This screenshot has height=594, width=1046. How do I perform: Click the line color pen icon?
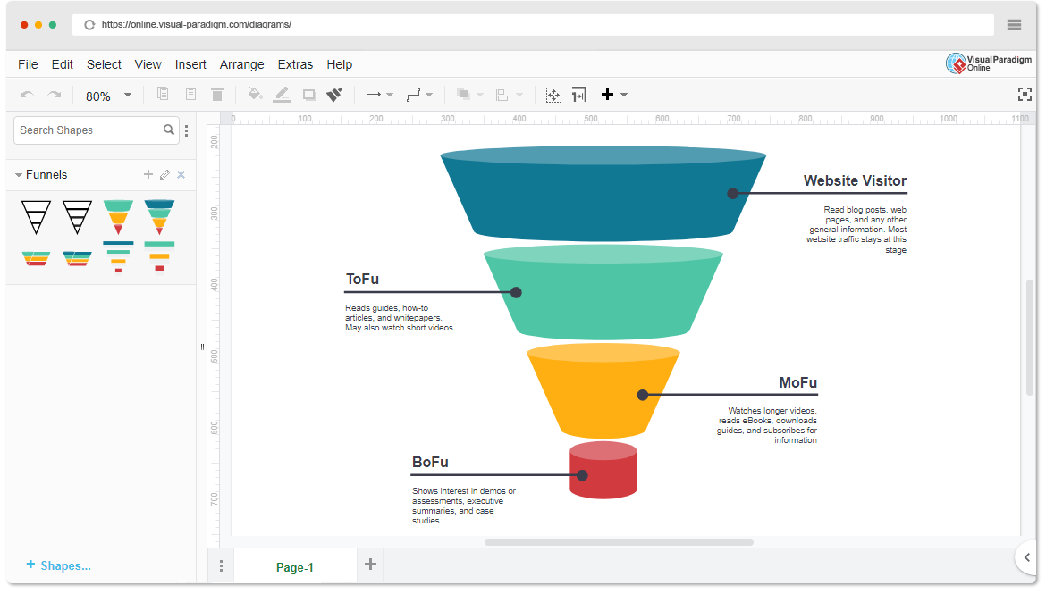click(282, 95)
